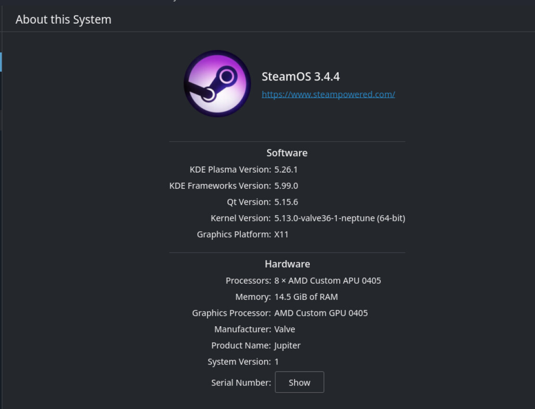This screenshot has height=409, width=535.
Task: Click the Manufacturer label
Action: click(x=243, y=330)
